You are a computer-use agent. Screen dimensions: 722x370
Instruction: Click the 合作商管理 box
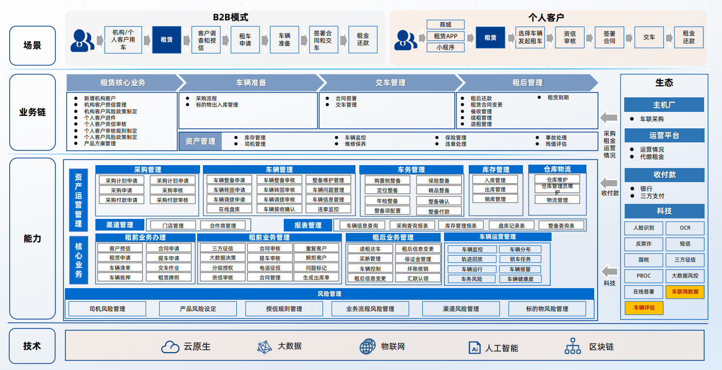tap(223, 226)
